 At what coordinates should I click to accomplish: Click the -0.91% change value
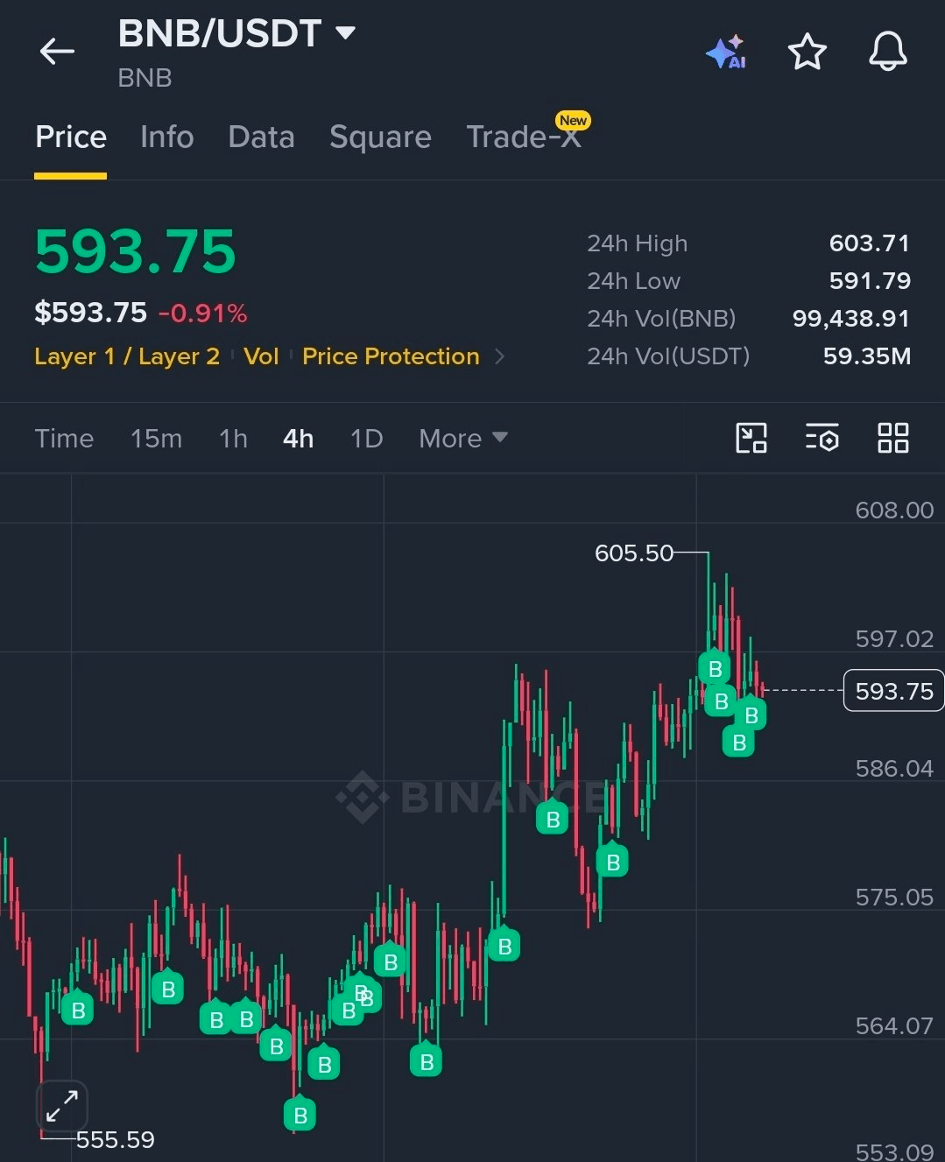tap(202, 313)
